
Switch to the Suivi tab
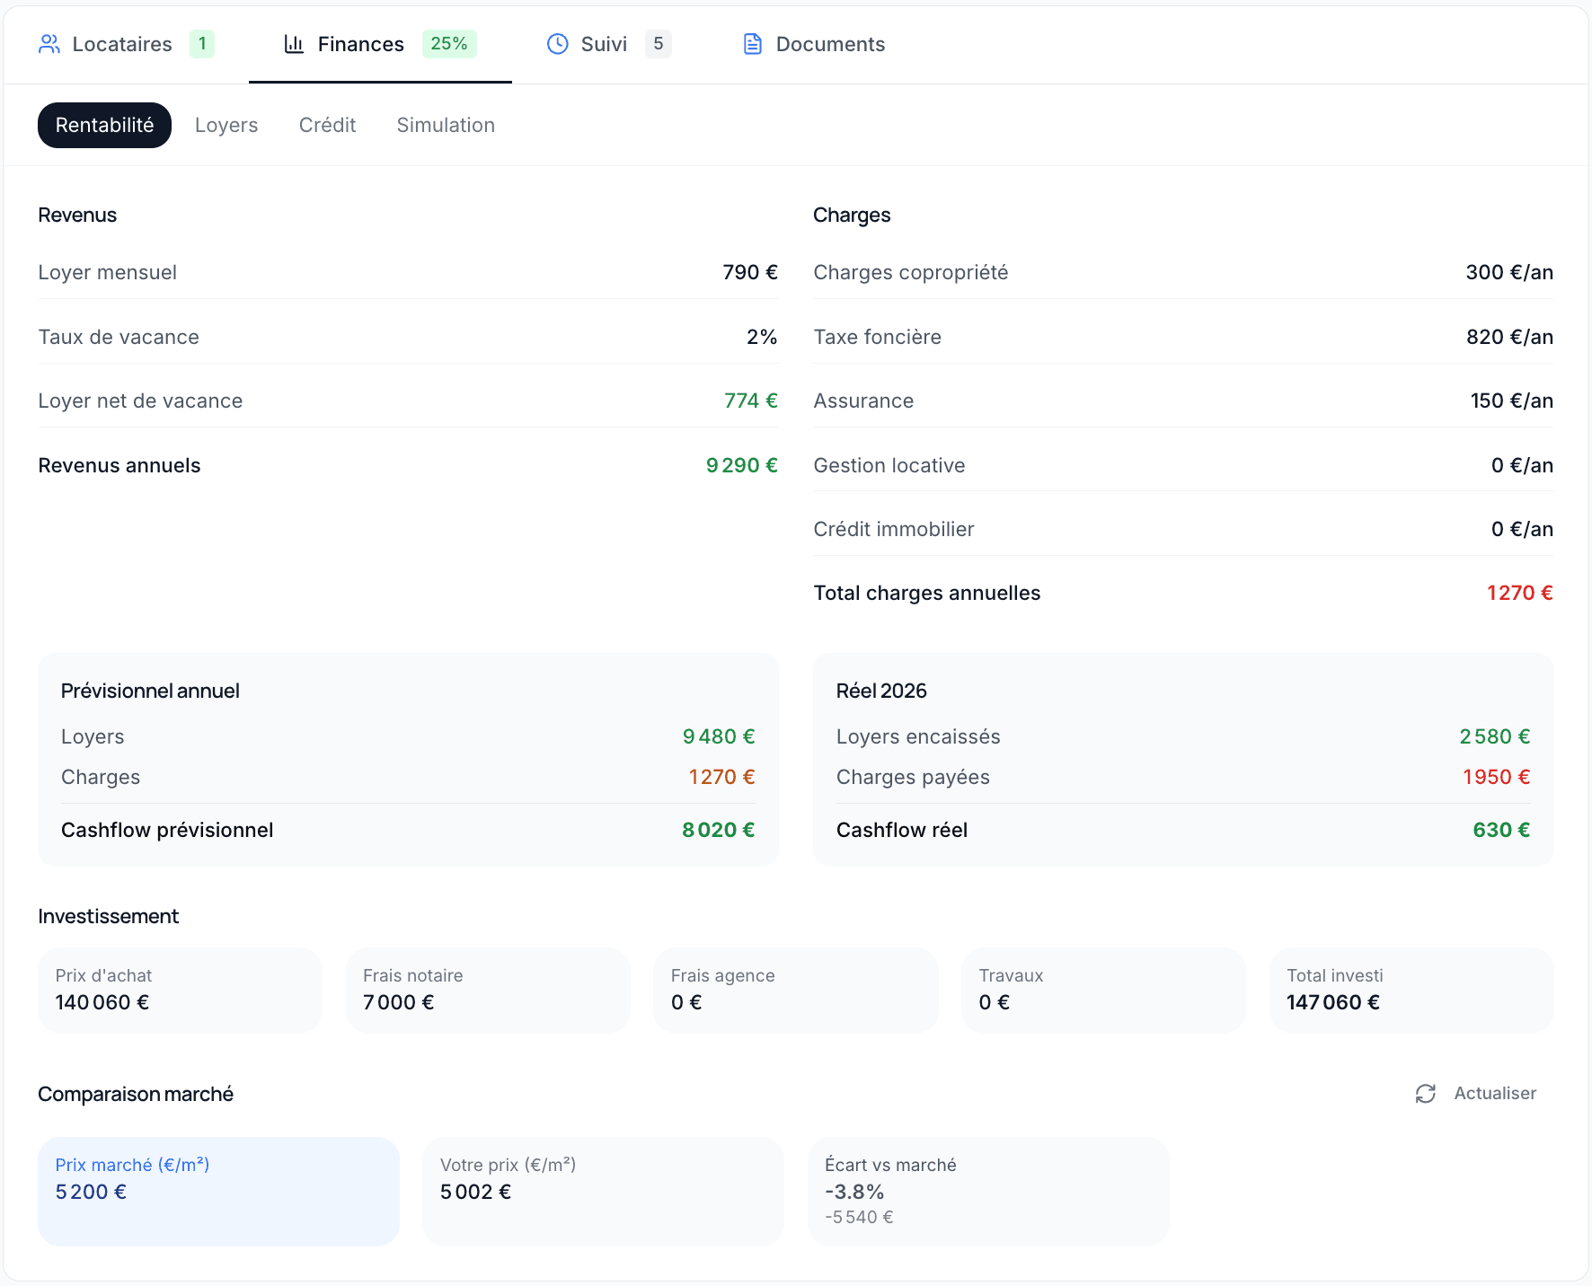pos(604,43)
